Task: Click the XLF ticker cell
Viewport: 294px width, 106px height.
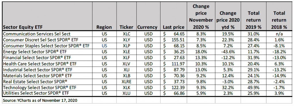Action: (126, 57)
